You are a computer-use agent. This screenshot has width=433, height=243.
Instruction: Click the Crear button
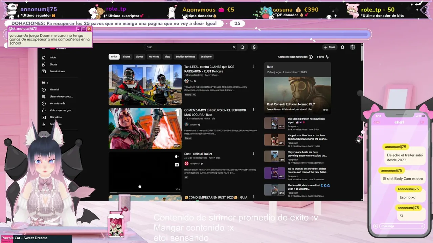(x=329, y=47)
